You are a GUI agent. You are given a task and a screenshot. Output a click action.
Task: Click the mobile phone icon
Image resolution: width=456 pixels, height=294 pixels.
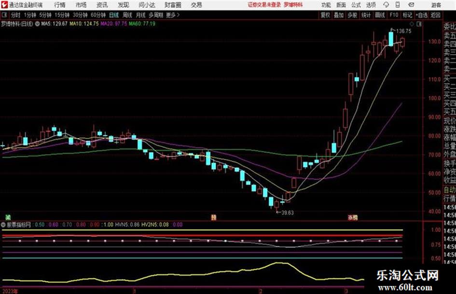[x=398, y=5]
